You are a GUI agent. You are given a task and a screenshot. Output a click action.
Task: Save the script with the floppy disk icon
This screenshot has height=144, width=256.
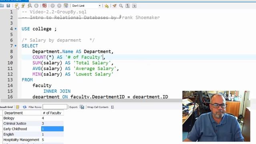pos(8,6)
